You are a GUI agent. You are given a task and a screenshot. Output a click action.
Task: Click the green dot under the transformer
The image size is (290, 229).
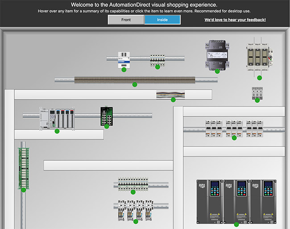click(x=217, y=71)
